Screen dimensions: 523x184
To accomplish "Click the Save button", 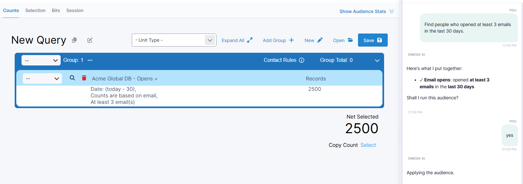I will click(x=373, y=40).
